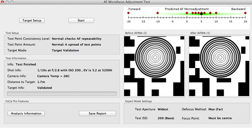This screenshot has width=252, height=128.
Task: Close the AF Microfocus Adjustment Test window
Action: (3, 2)
